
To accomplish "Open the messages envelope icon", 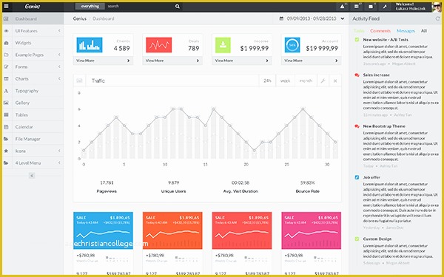I will [371, 7].
